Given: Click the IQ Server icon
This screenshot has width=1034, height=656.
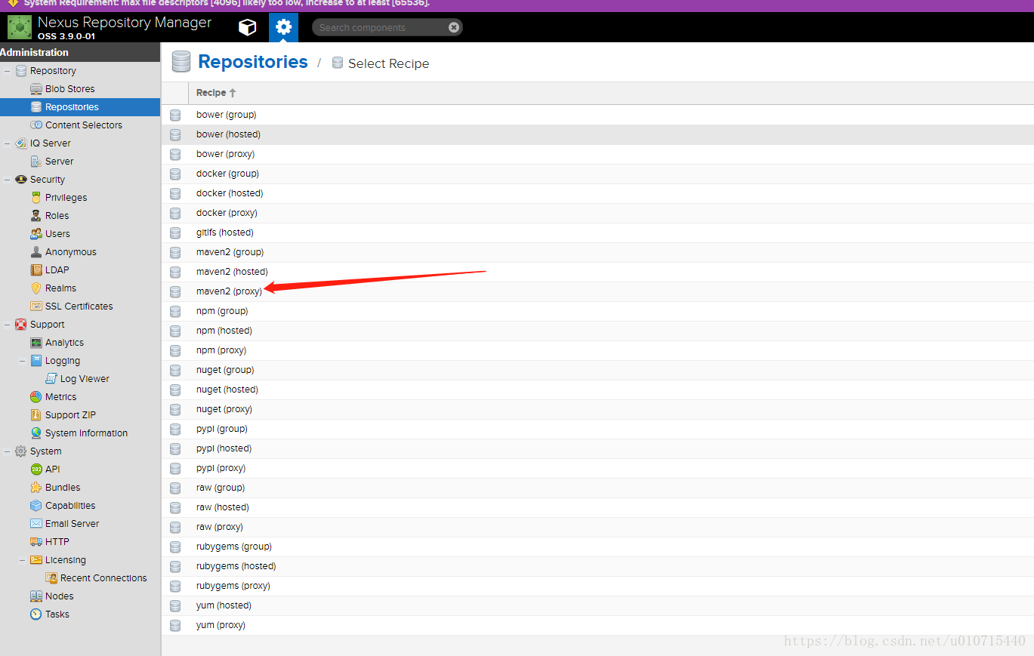Looking at the screenshot, I should (x=20, y=143).
